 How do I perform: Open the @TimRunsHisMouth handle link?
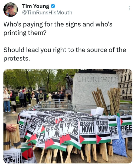pyautogui.click(x=47, y=13)
